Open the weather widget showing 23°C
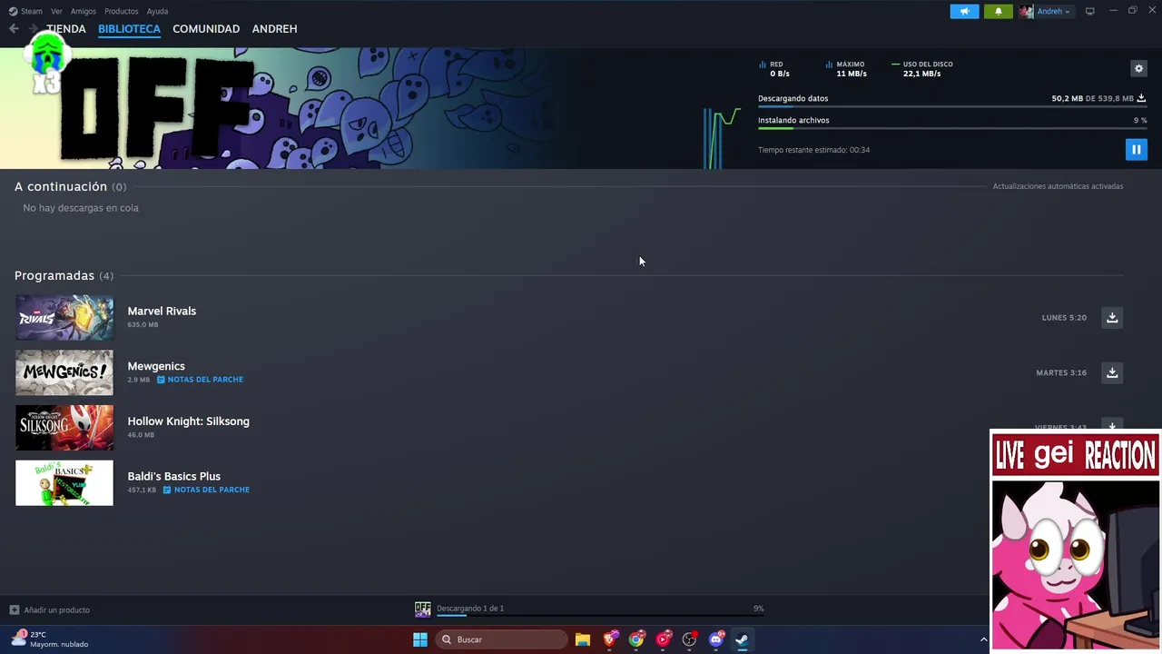Image resolution: width=1162 pixels, height=654 pixels. 50,639
